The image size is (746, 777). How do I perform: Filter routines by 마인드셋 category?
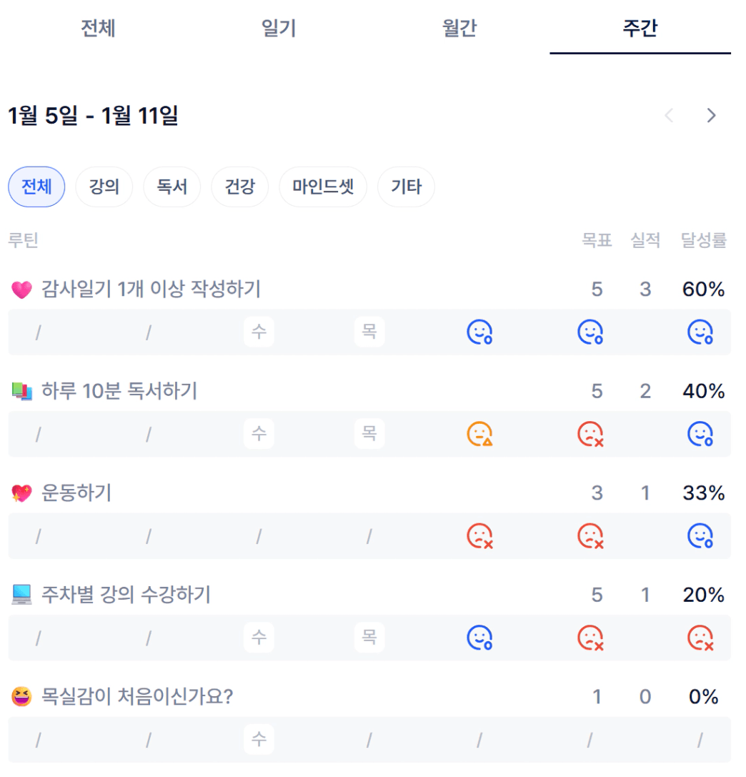point(323,187)
